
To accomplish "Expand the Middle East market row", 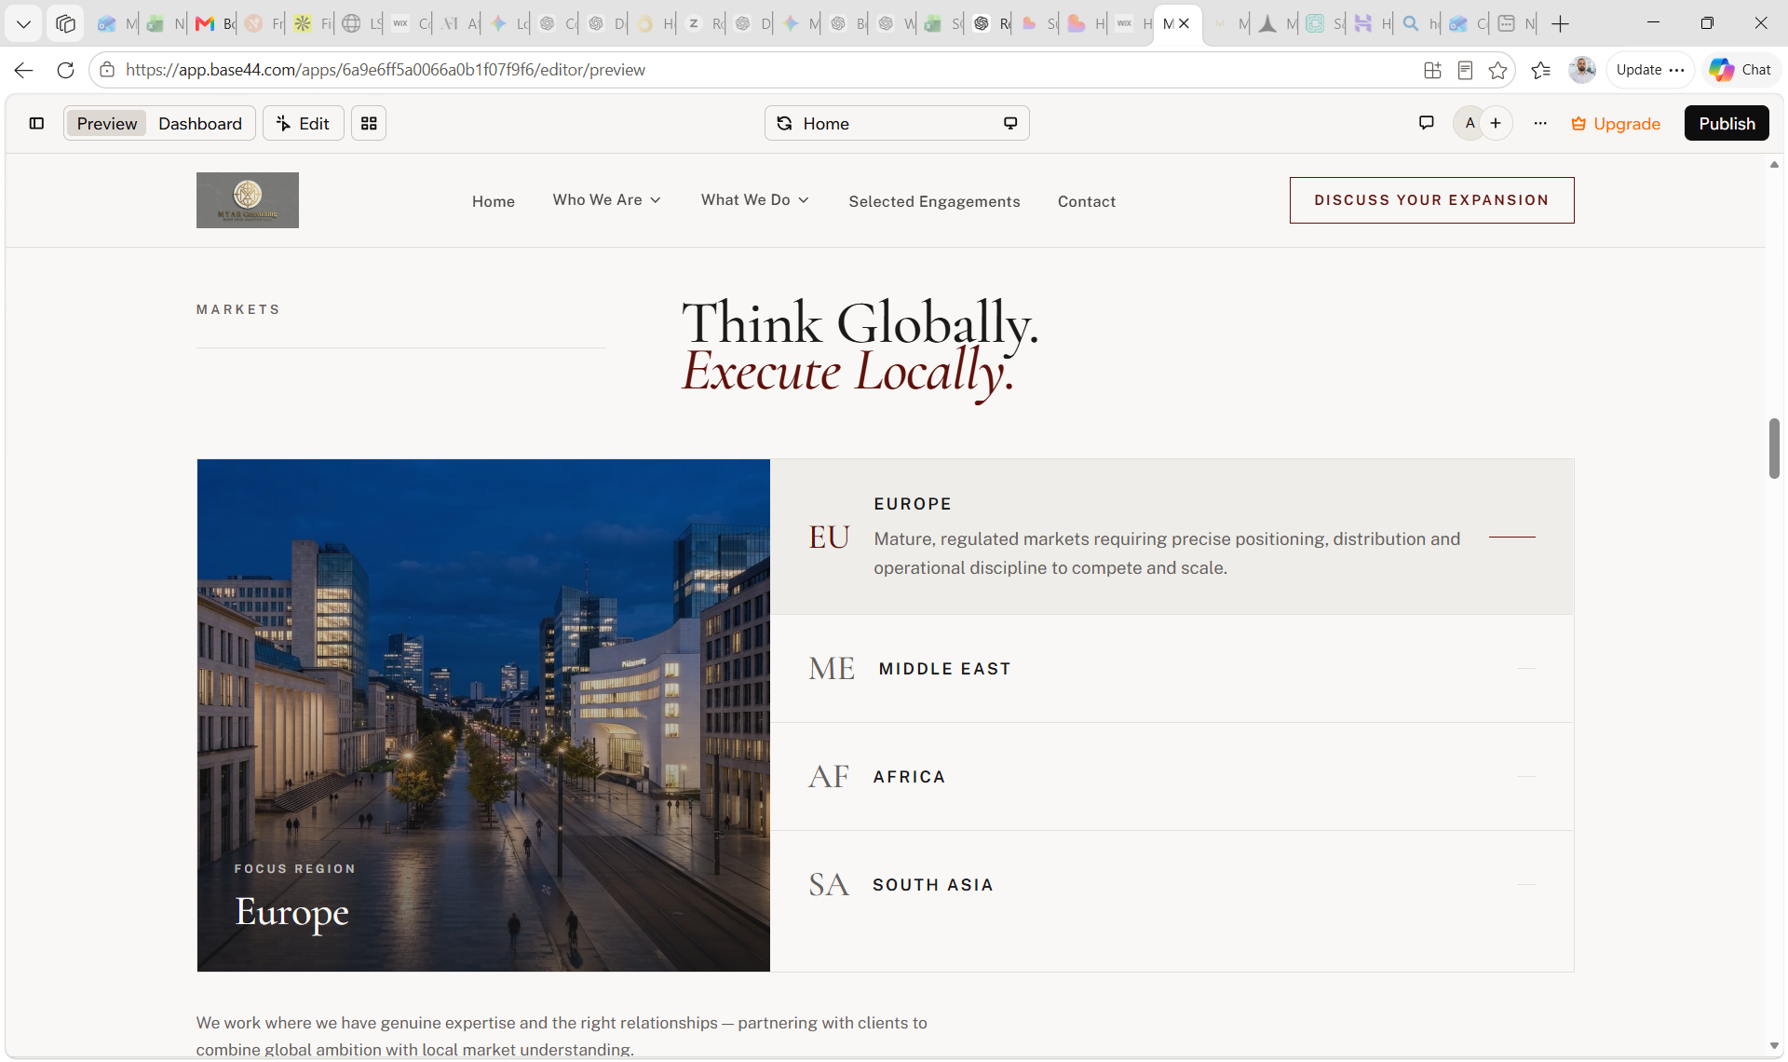I will [1172, 669].
